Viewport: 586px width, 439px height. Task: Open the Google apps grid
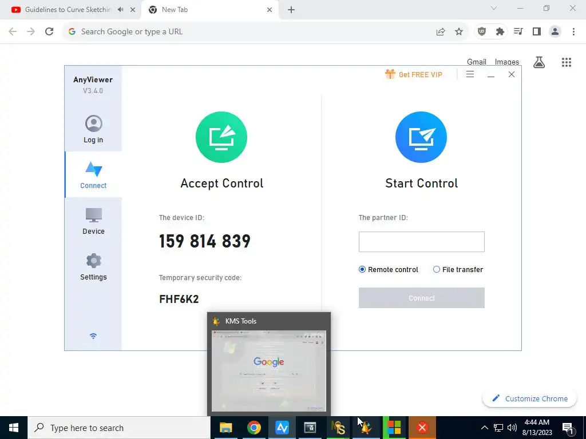(x=567, y=62)
